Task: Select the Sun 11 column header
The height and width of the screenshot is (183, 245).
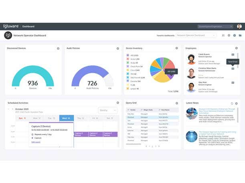Action: tap(22, 118)
